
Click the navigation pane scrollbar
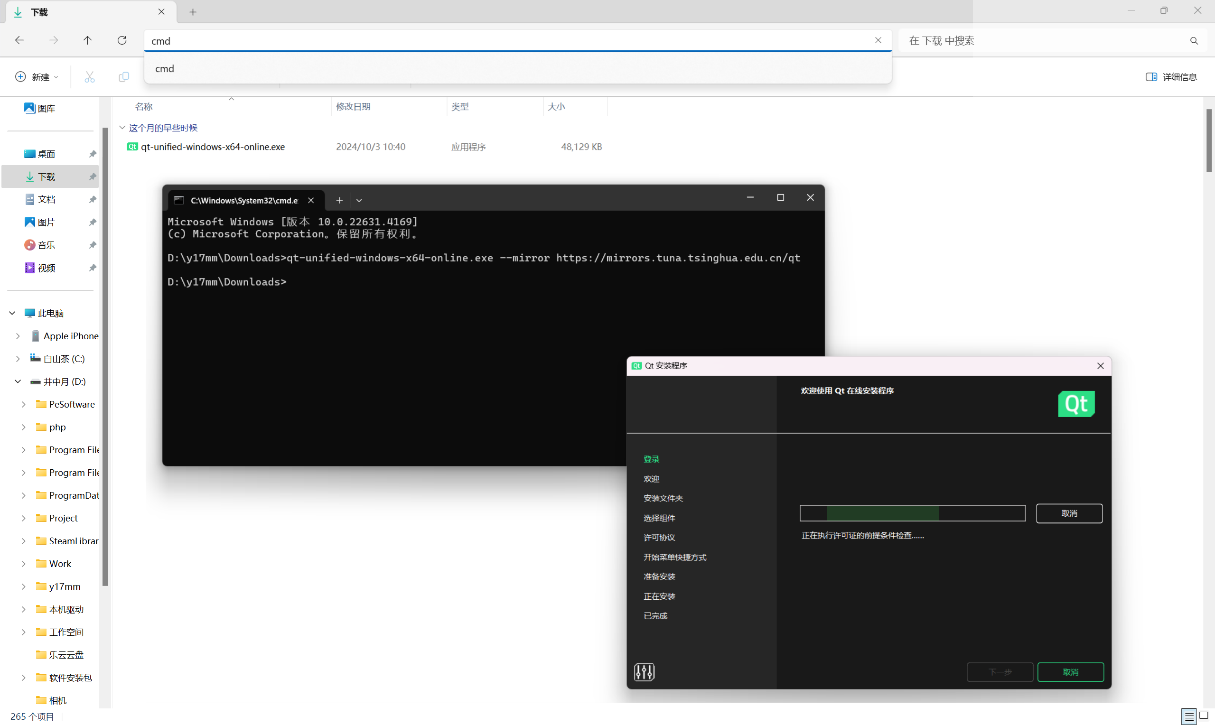pyautogui.click(x=105, y=357)
